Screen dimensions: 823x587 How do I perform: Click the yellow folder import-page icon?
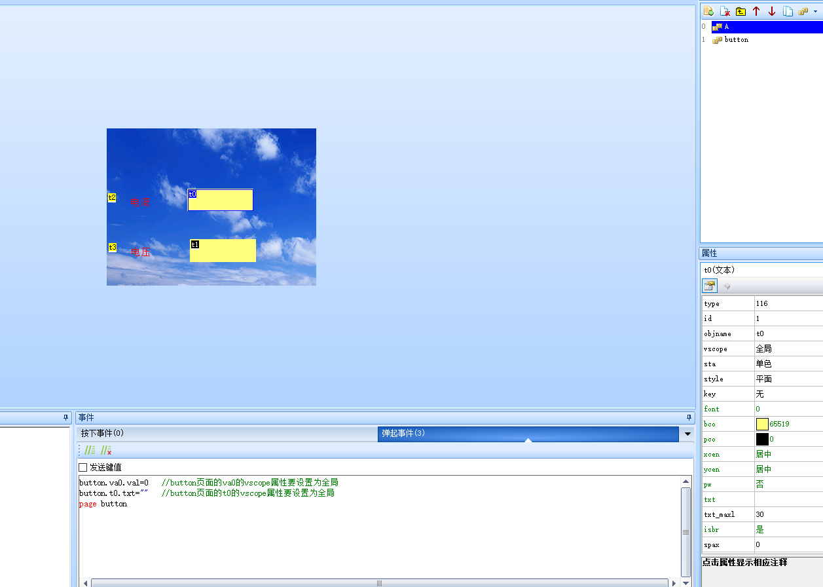click(741, 11)
